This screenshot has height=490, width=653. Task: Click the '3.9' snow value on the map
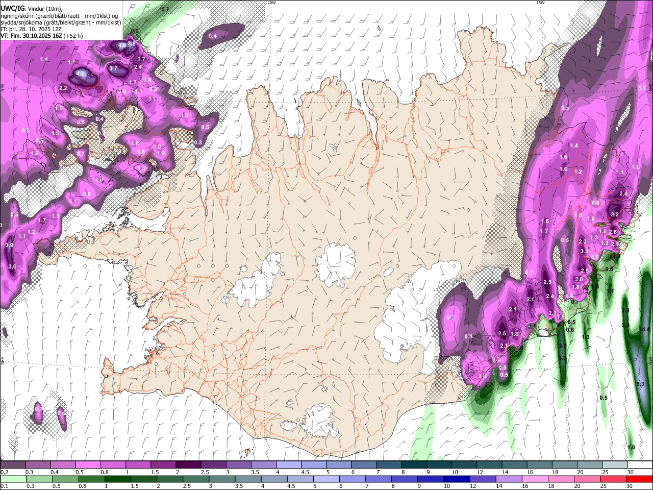tap(9, 246)
